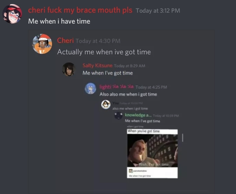Open lighti's blue-haired avatar
The height and width of the screenshot is (194, 236).
(90, 88)
